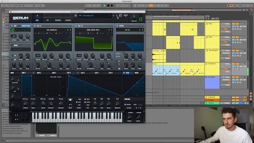The height and width of the screenshot is (143, 254).
Task: Click the VELO drag-assign cross icon
Action: pyautogui.click(x=124, y=73)
